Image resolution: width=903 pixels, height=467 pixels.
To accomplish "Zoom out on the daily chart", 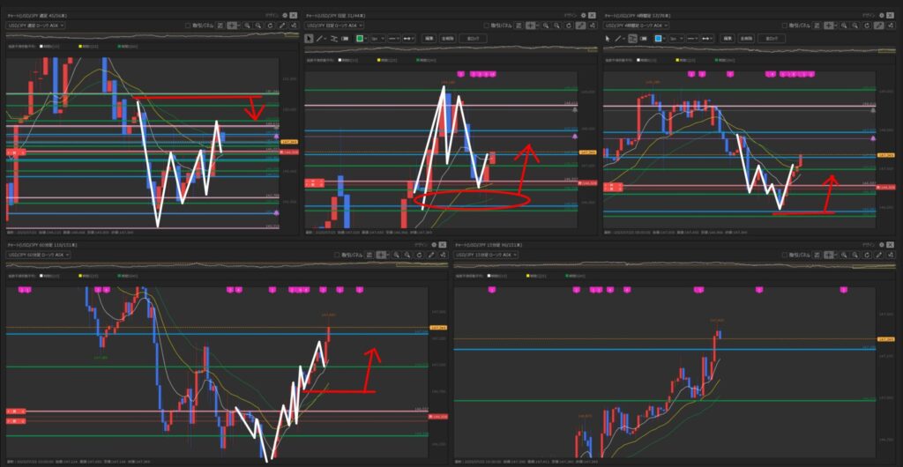I will (x=556, y=26).
